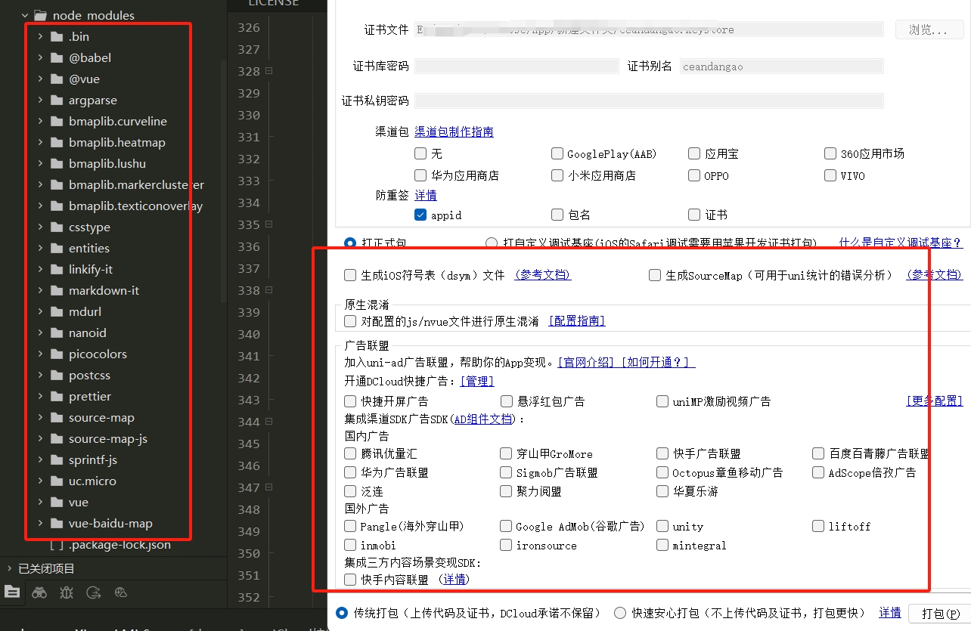
Task: Open the [更多配置] link
Action: (935, 401)
